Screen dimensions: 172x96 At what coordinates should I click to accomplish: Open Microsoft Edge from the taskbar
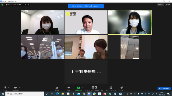click(58, 94)
